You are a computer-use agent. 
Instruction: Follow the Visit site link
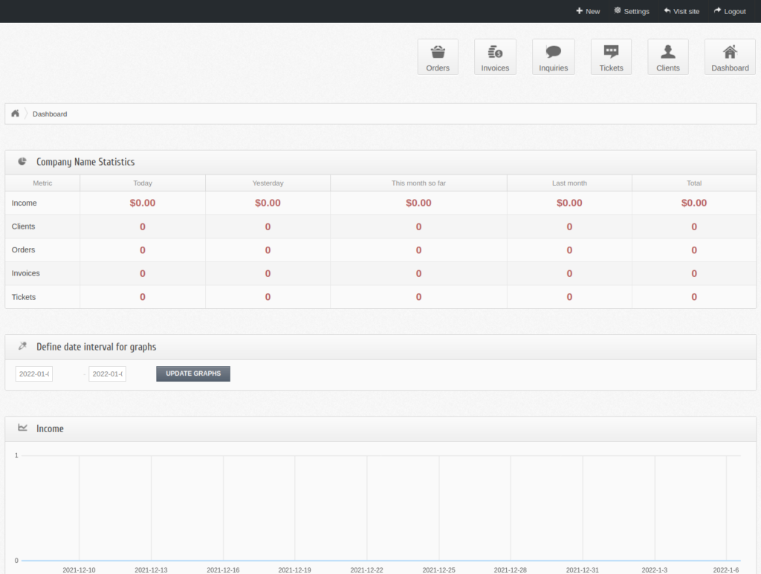tap(681, 11)
